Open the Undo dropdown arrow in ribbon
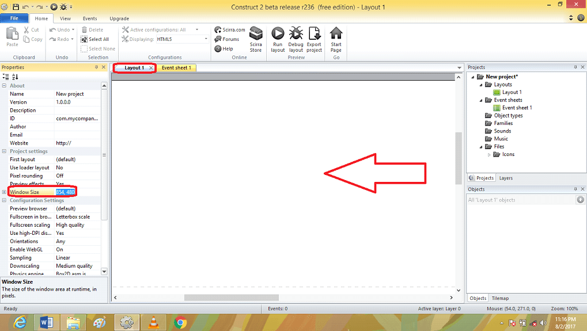Image resolution: width=587 pixels, height=331 pixels. pos(73,29)
